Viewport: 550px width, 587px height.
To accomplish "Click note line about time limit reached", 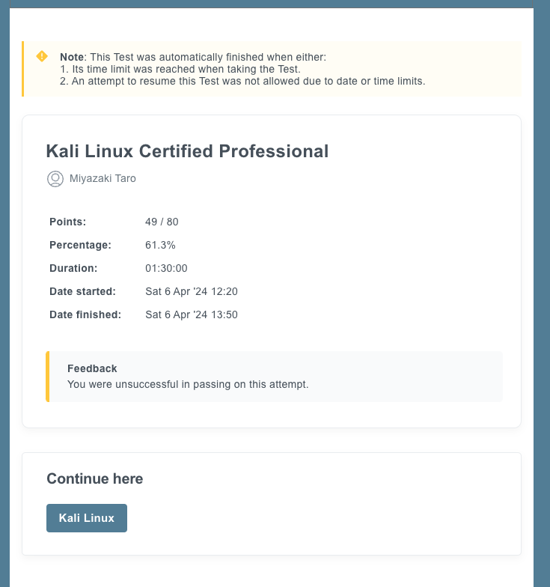I will [180, 69].
